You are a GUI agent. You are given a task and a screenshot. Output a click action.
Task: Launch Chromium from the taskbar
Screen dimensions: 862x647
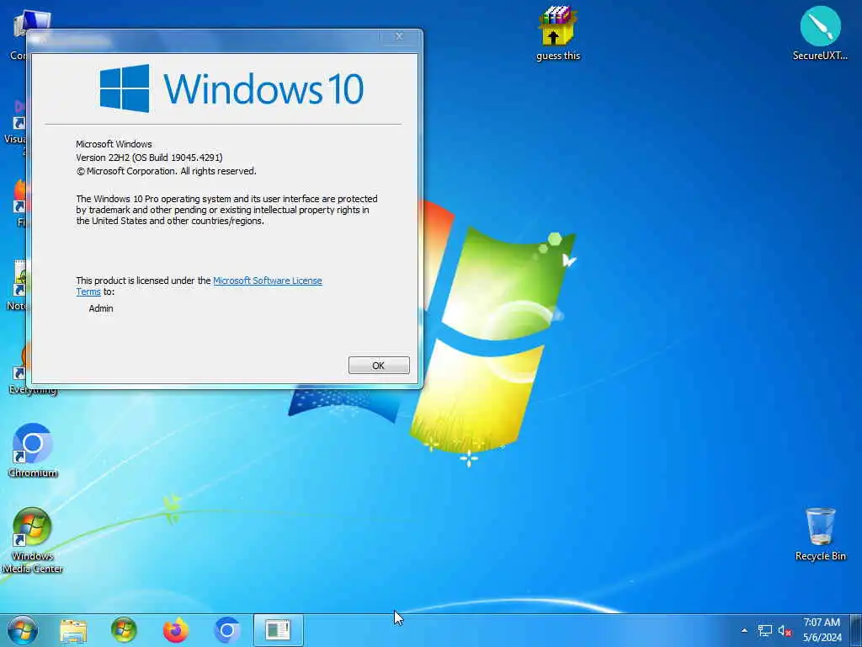(x=227, y=630)
